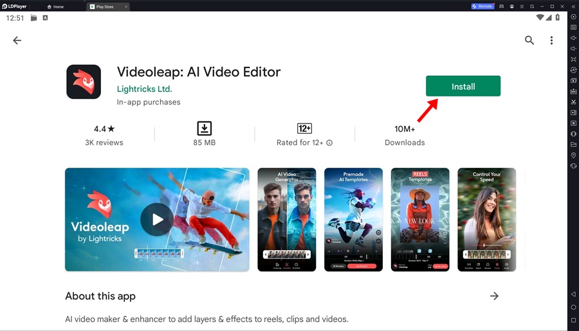Open Premade AI Templates screenshot
The height and width of the screenshot is (331, 579).
tap(353, 220)
